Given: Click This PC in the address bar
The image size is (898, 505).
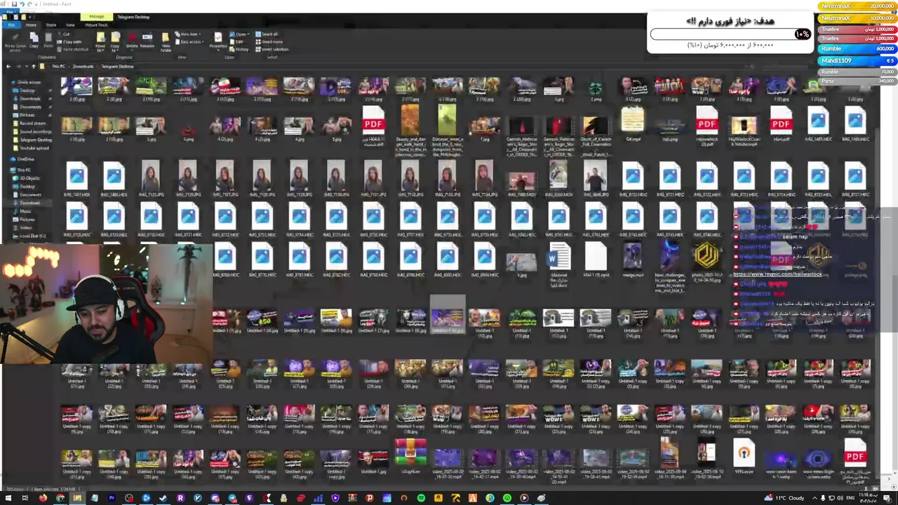Looking at the screenshot, I should tap(58, 66).
